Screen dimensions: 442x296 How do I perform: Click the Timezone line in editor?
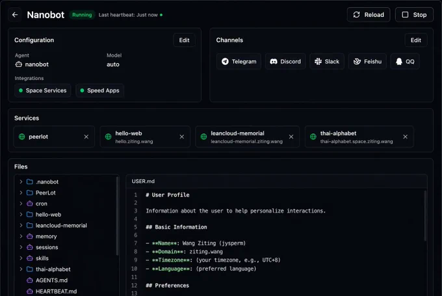point(213,260)
